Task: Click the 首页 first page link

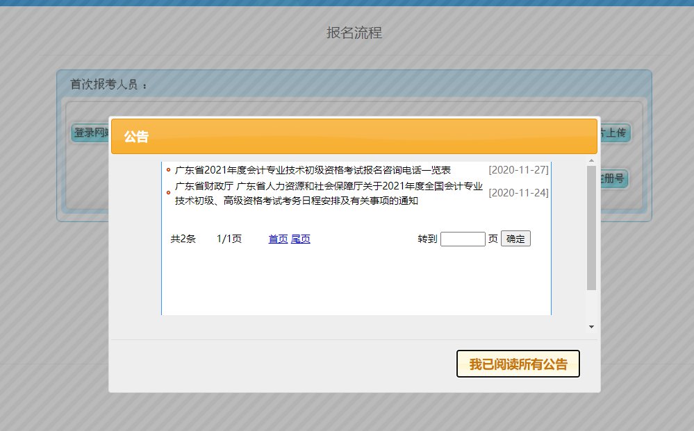Action: [278, 239]
